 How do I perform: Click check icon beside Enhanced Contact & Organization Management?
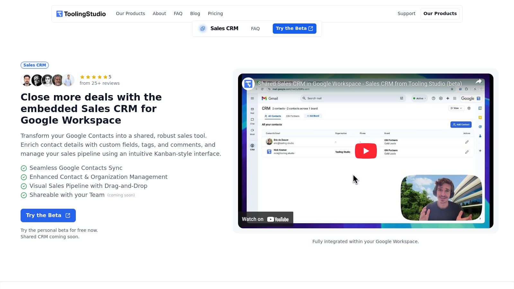click(24, 177)
